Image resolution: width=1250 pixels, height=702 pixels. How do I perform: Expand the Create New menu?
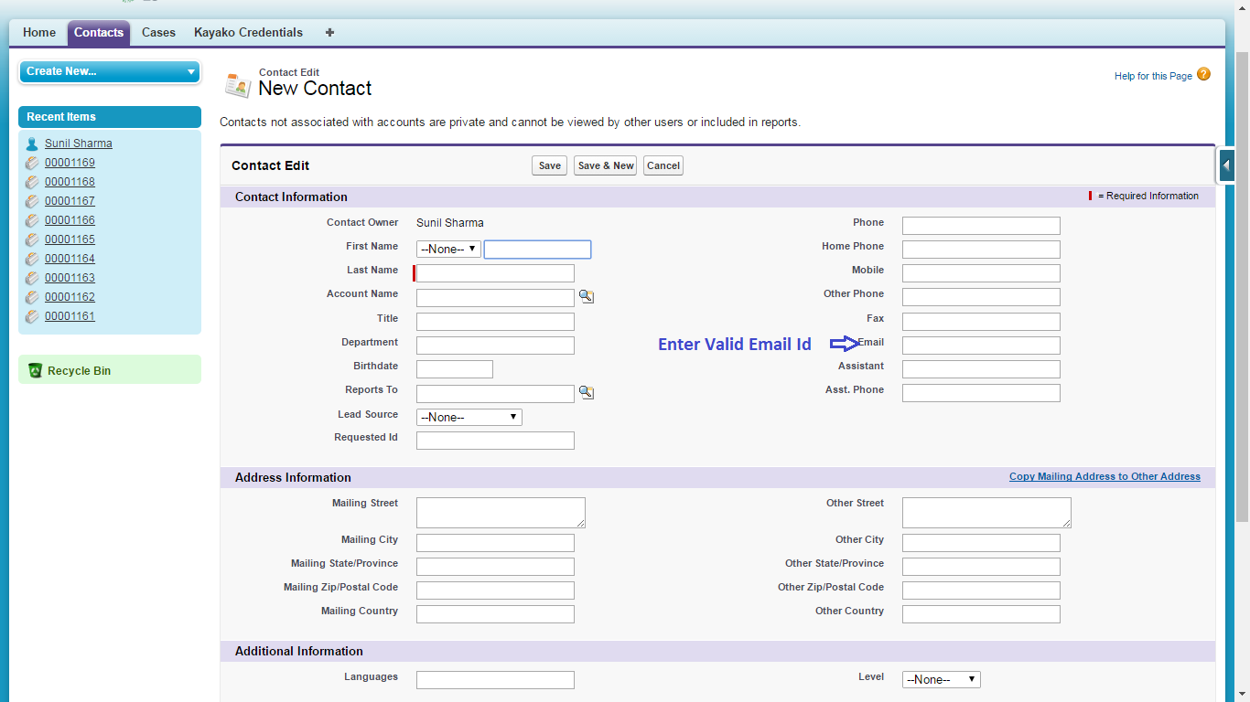(109, 71)
